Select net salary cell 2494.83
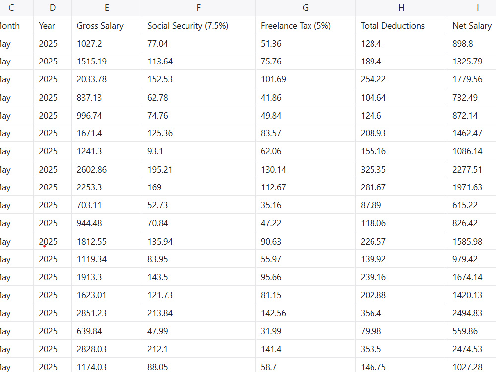Screen dimensions: 496x372 (472, 313)
